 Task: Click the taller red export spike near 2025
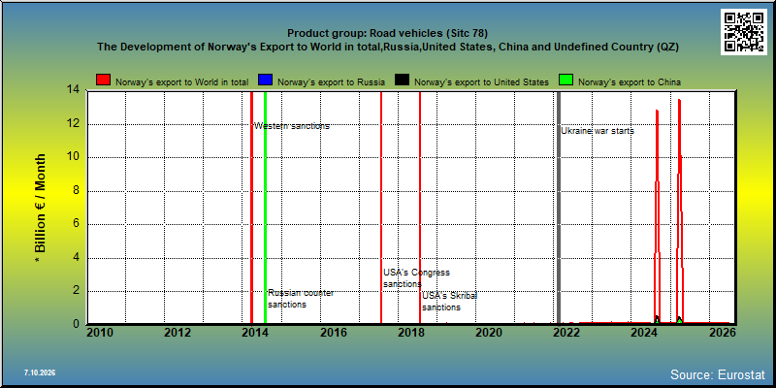(680, 211)
